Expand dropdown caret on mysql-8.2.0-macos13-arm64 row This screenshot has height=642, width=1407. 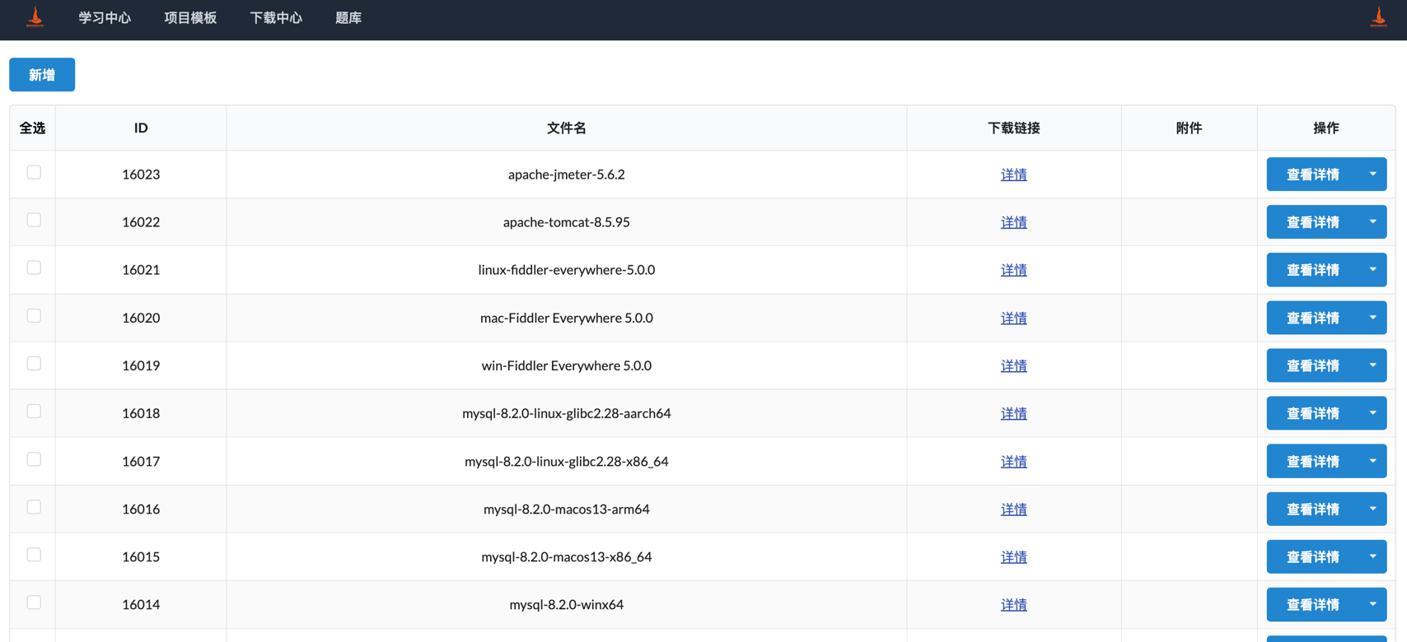(x=1372, y=509)
